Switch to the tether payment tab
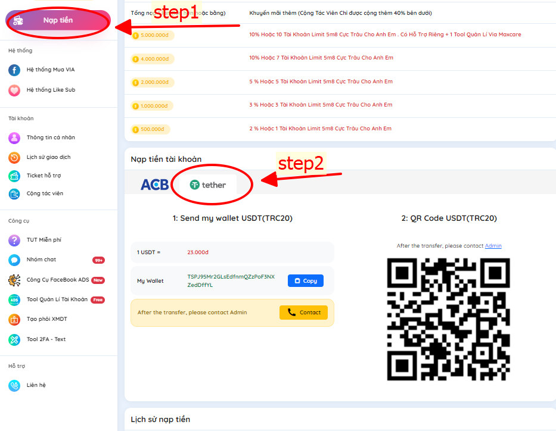 [208, 185]
